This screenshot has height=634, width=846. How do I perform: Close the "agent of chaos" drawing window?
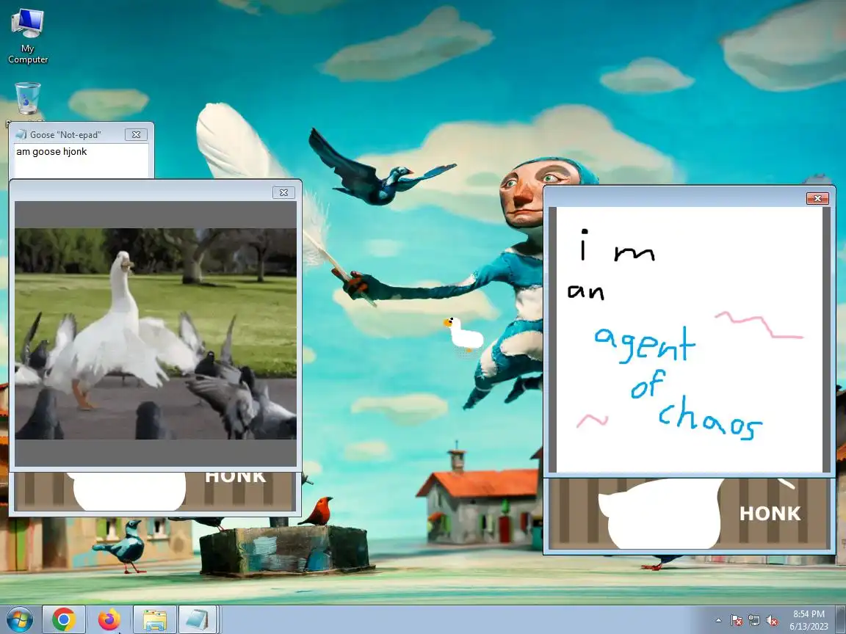(818, 198)
